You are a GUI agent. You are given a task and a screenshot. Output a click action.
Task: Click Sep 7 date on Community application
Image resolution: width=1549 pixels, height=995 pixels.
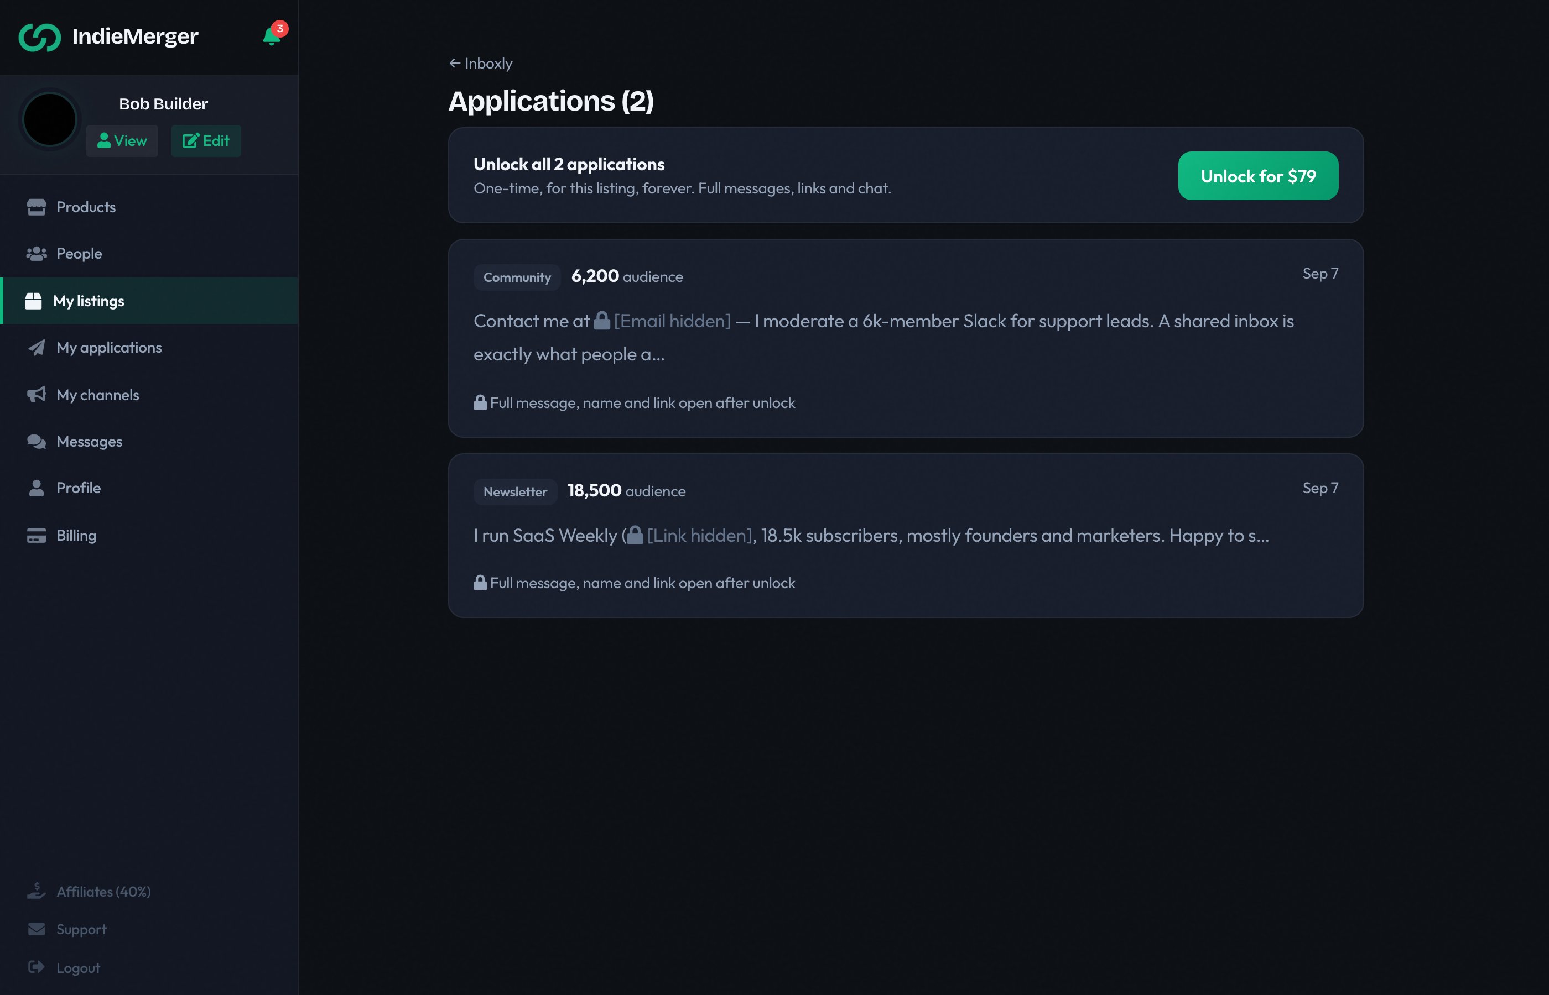point(1319,273)
